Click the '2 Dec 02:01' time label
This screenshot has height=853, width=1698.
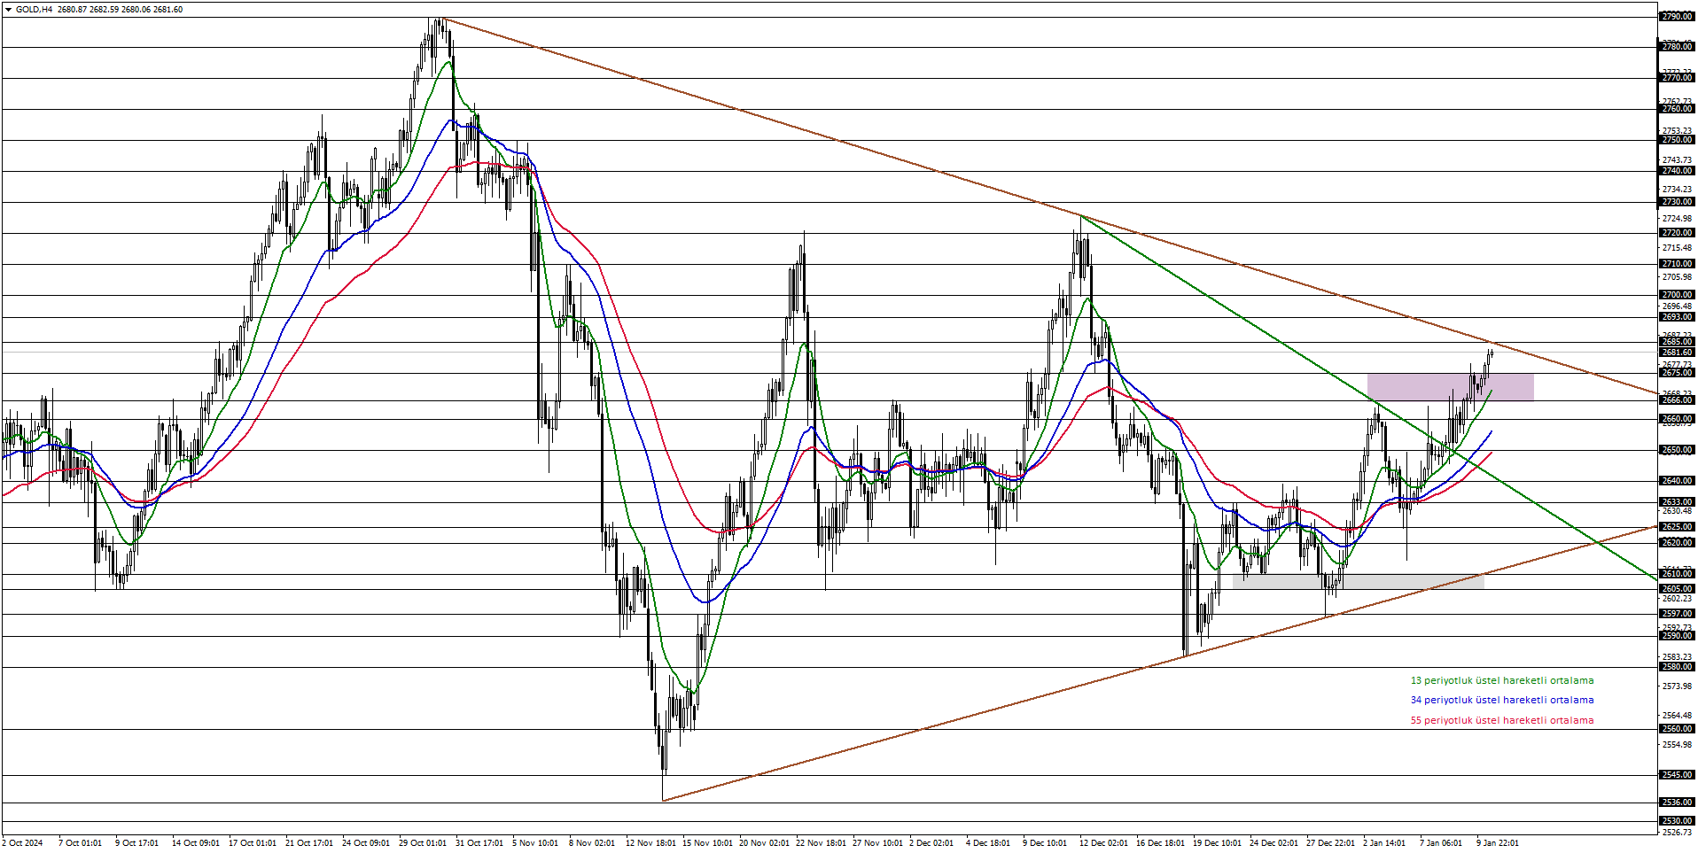(x=931, y=843)
